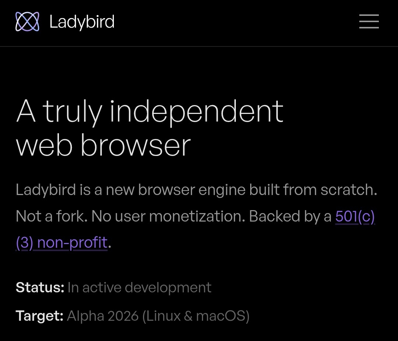Click the word "browser" in the heading

click(x=136, y=146)
